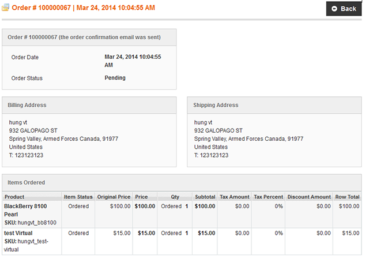The image size is (369, 266).
Task: Click the Item Status column header
Action: pos(78,197)
